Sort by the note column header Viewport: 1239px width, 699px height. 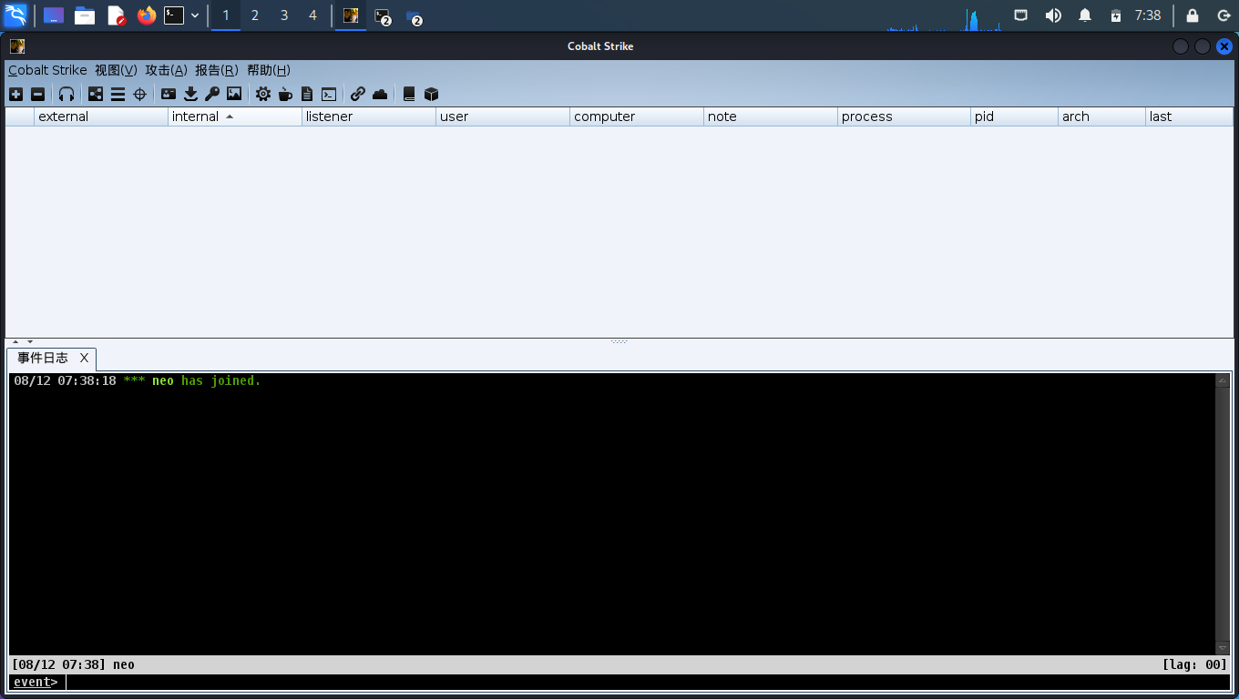[x=771, y=116]
